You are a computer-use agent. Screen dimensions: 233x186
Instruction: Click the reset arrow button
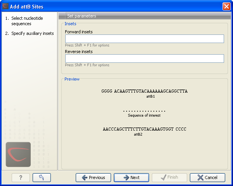[x=42, y=177]
